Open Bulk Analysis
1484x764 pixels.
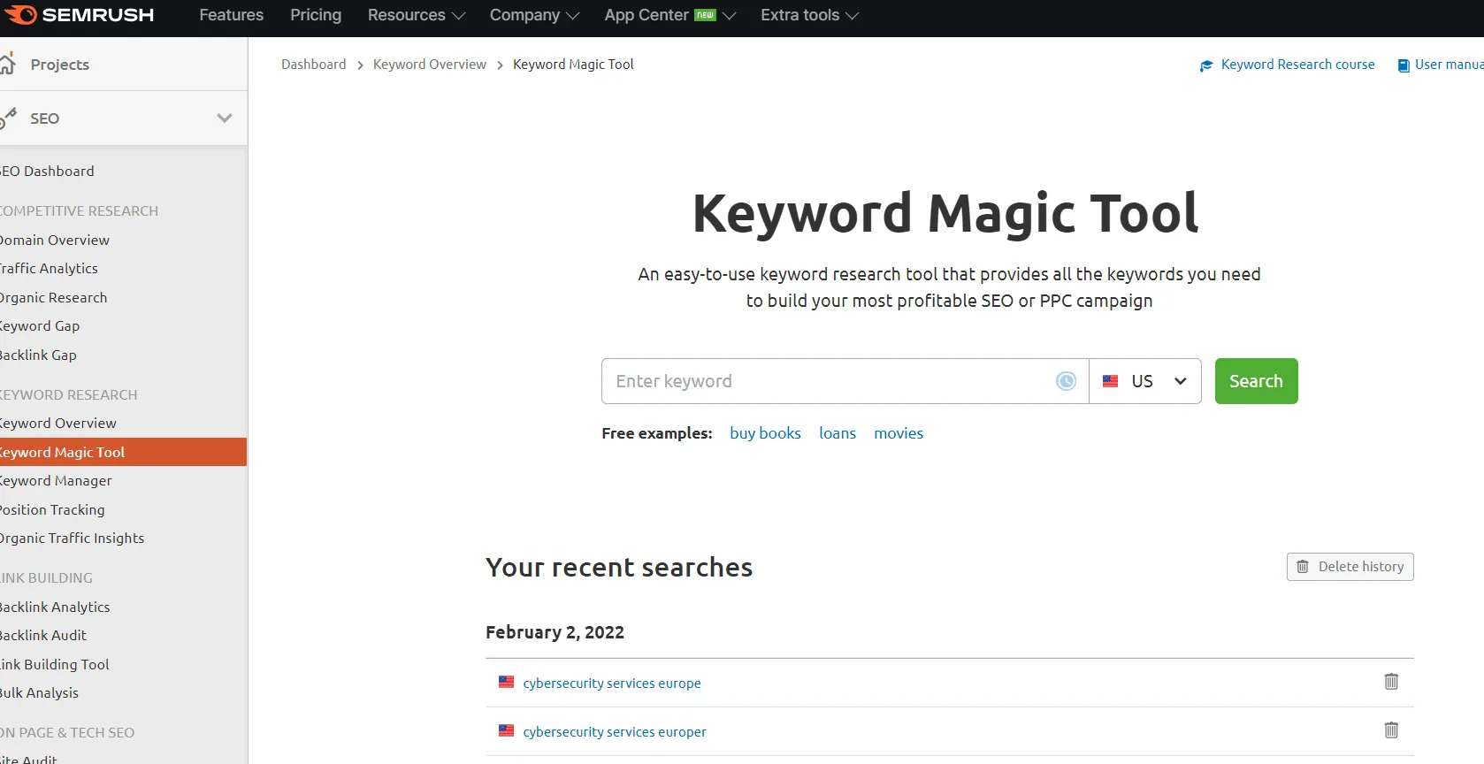click(39, 692)
